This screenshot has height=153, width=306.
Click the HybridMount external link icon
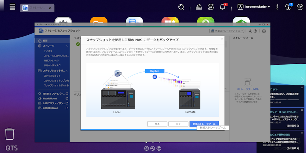[x=67, y=98]
